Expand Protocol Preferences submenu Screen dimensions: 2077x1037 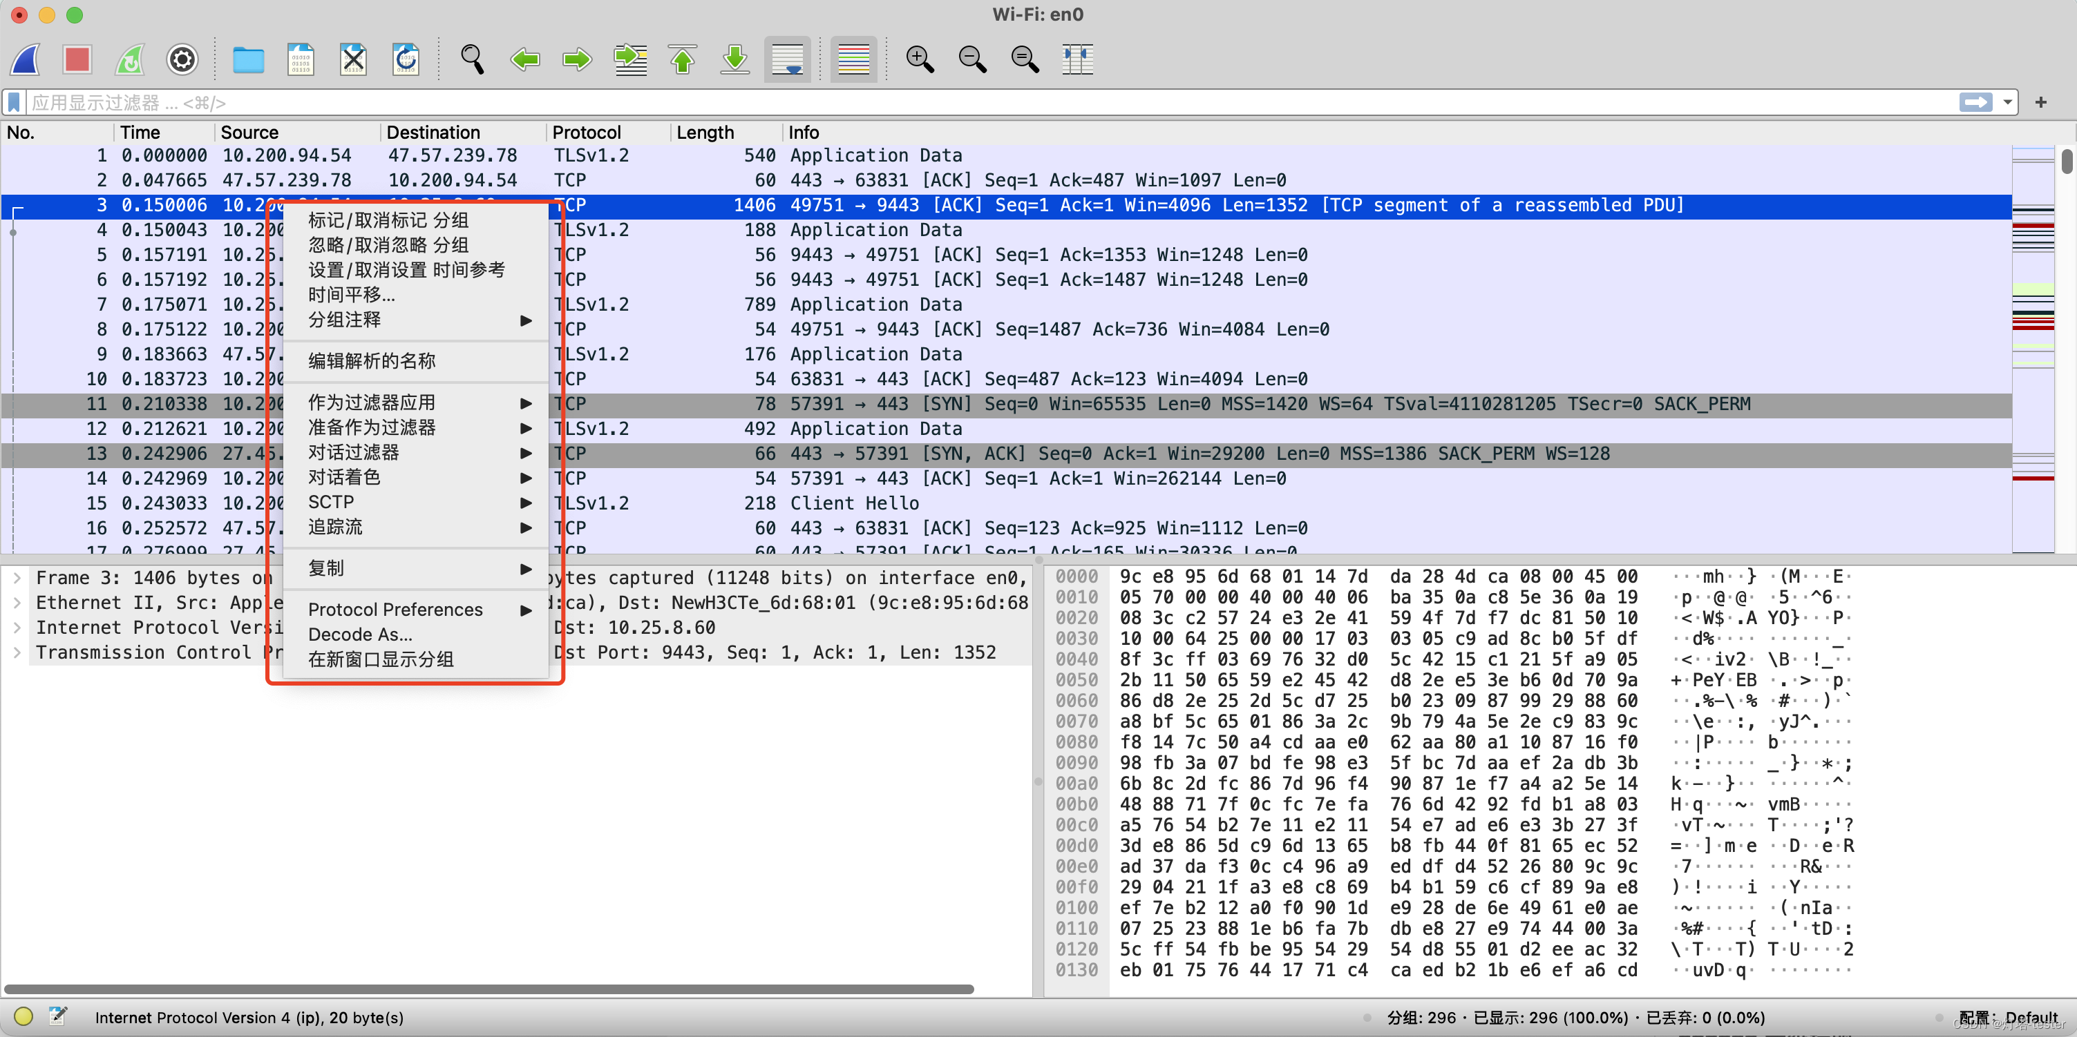(416, 610)
